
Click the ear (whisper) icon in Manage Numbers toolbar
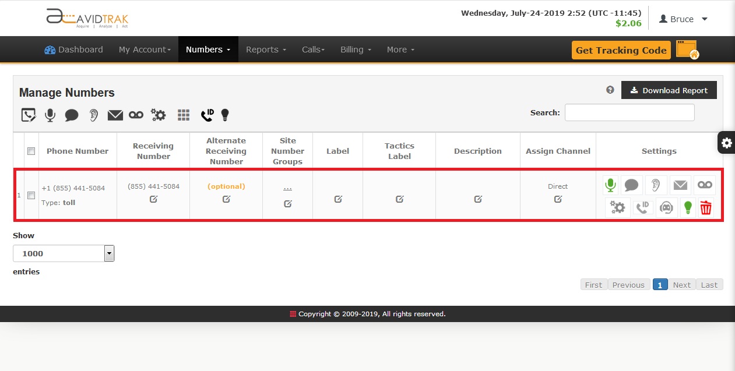coord(94,115)
